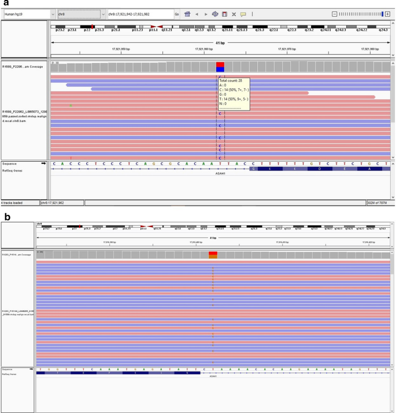Click the red T mismatch in bottom read of panel a
The height and width of the screenshot is (413, 396).
(x=71, y=158)
